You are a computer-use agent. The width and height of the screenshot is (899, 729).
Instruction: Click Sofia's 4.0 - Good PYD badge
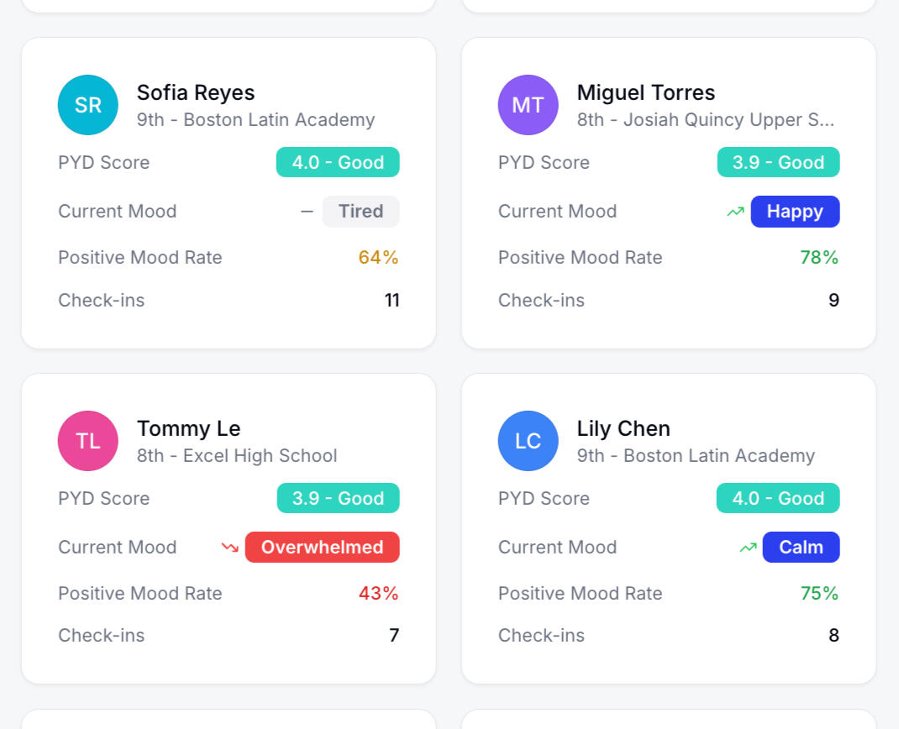(x=338, y=162)
